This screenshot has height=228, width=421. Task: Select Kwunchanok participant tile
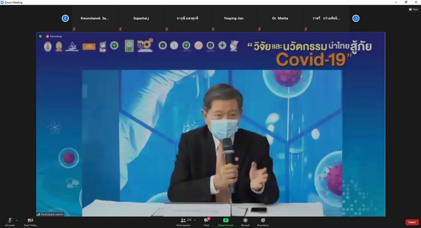click(95, 18)
